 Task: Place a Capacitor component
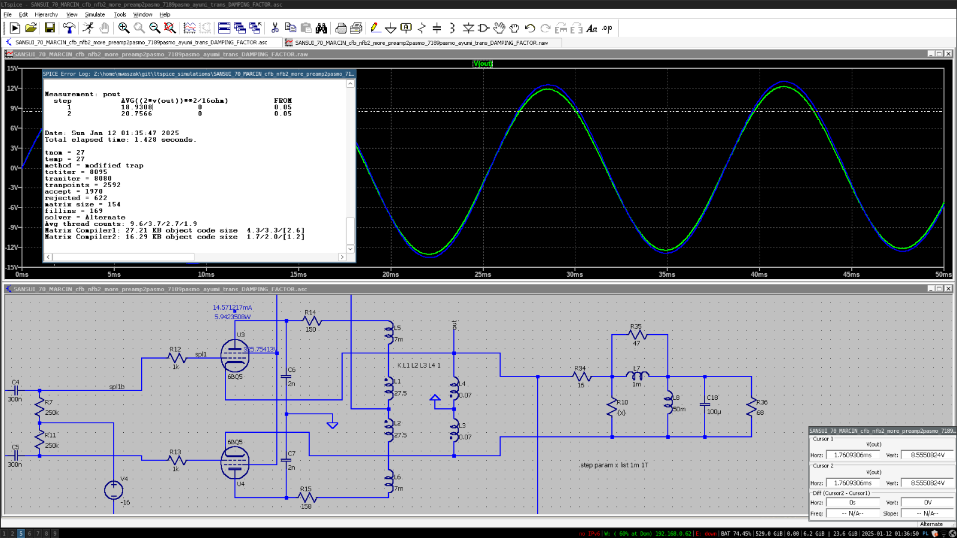pyautogui.click(x=437, y=27)
